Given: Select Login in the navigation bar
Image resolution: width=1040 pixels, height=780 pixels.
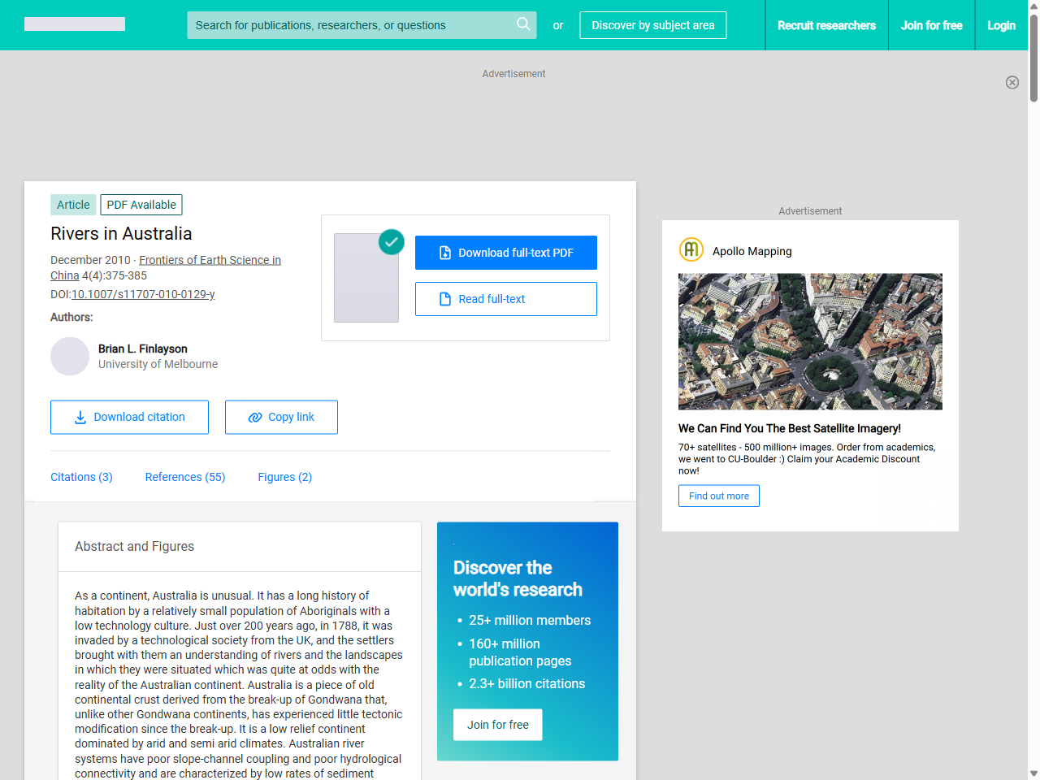Looking at the screenshot, I should [1001, 25].
